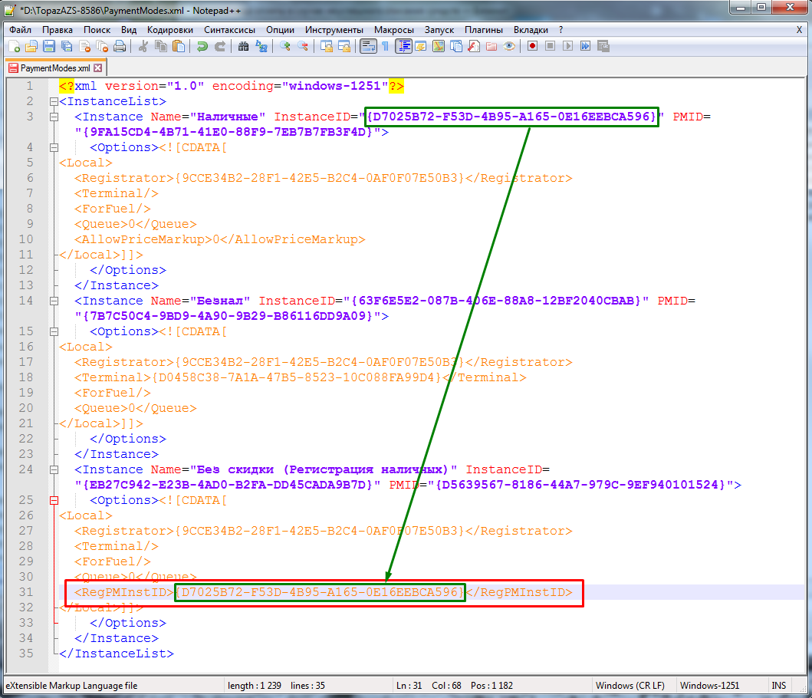Viewport: 812px width, 698px height.
Task: Collapse the Options fold on line 15
Action: [x=54, y=331]
